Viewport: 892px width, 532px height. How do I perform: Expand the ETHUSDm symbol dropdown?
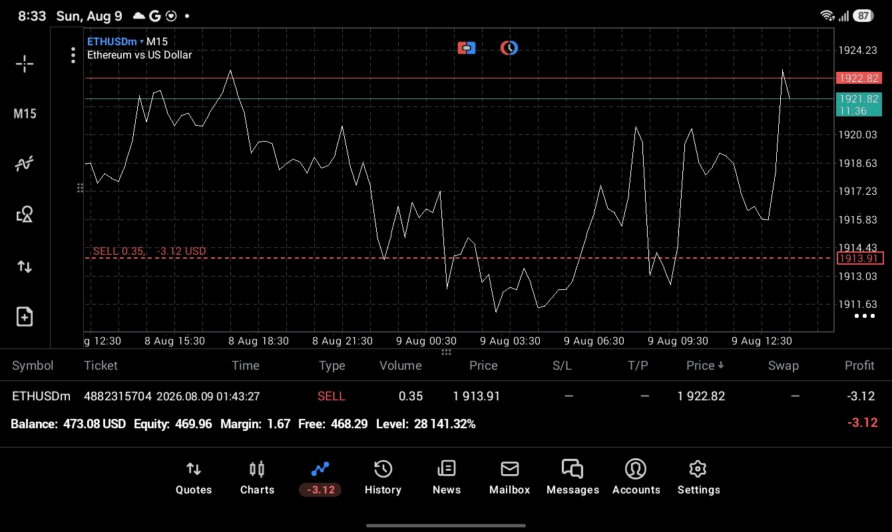[115, 41]
